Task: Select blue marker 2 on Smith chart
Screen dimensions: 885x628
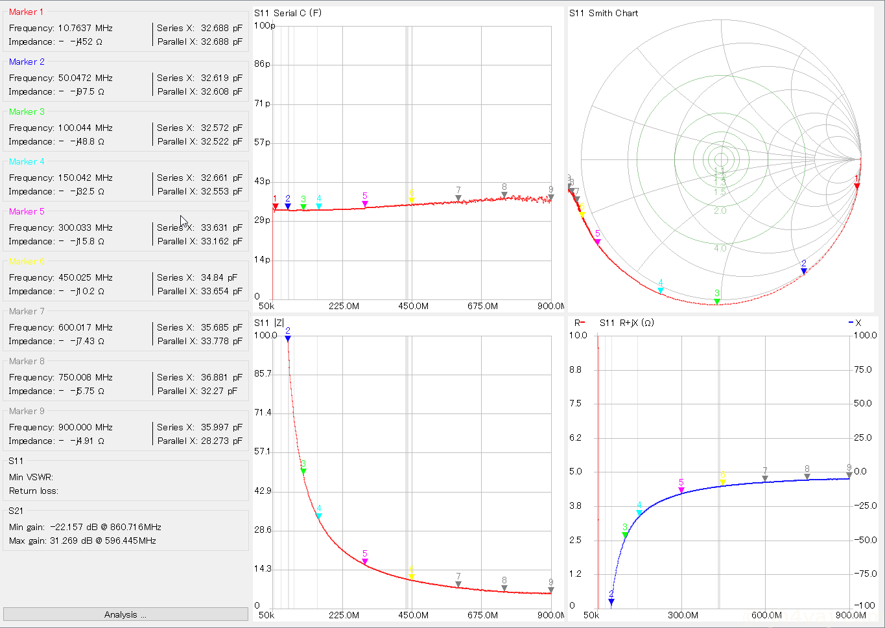Action: pyautogui.click(x=804, y=272)
